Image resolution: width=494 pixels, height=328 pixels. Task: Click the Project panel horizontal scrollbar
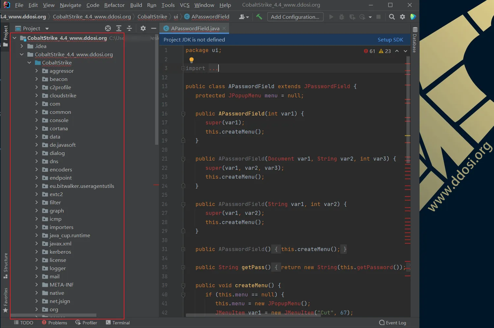[x=54, y=315]
